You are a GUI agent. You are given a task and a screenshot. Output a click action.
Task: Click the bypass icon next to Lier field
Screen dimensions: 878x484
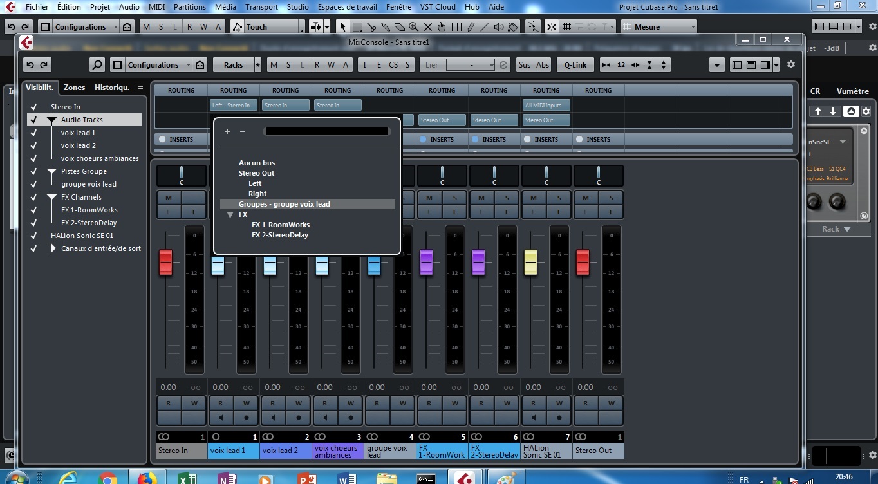[503, 65]
